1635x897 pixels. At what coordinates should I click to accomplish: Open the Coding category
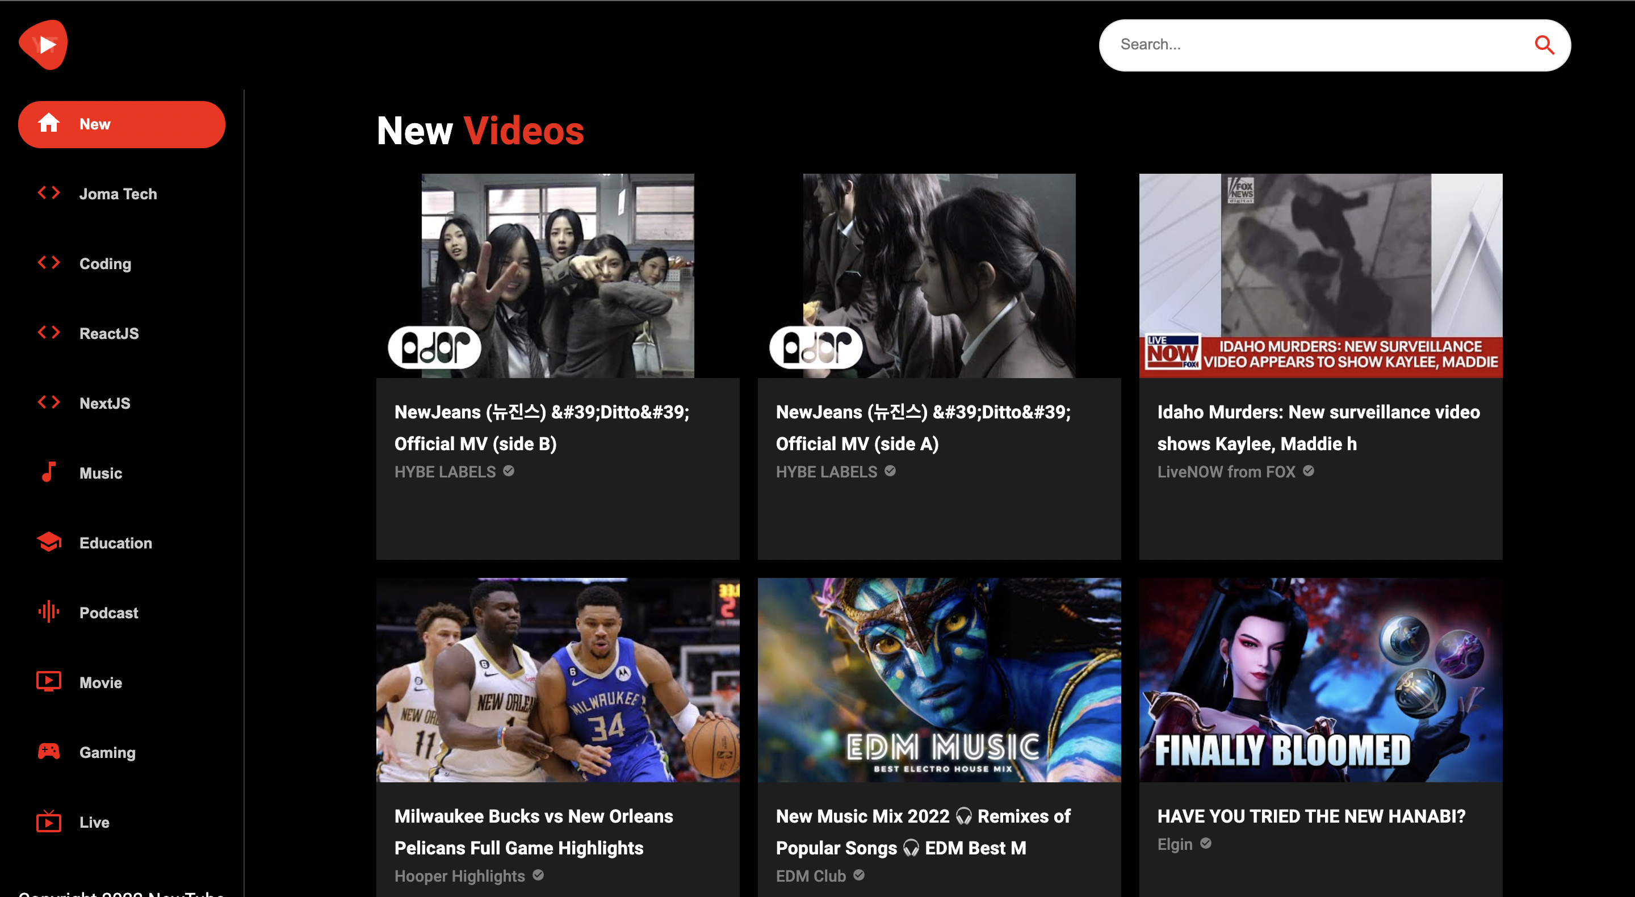(104, 263)
